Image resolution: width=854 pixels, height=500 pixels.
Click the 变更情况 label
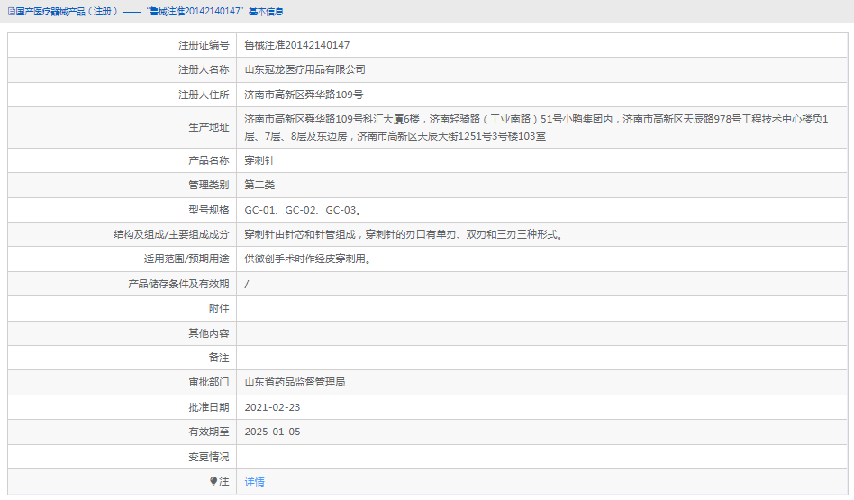pyautogui.click(x=209, y=457)
